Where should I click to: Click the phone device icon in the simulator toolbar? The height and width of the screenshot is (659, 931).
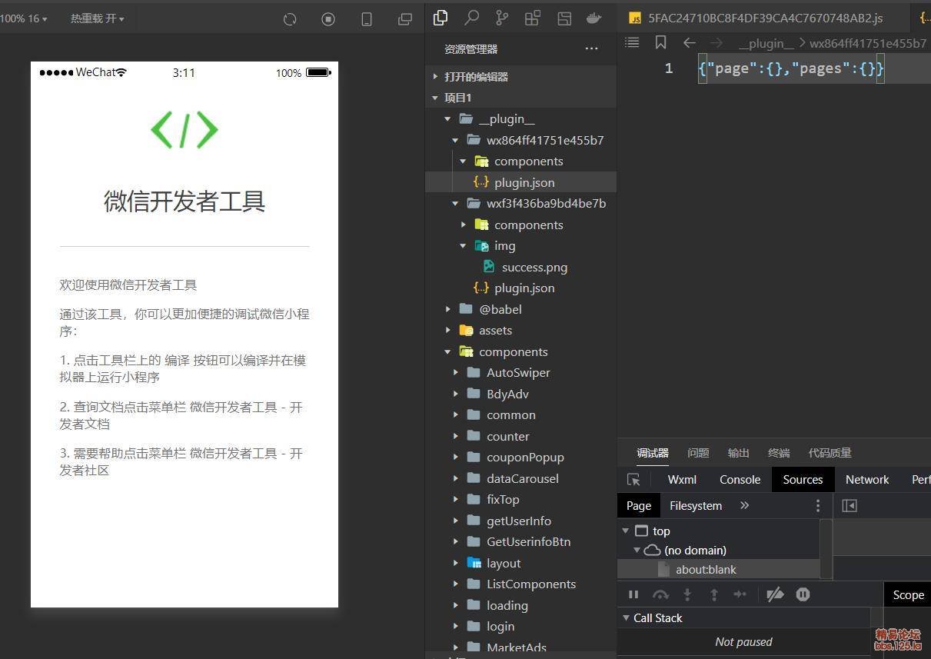(x=367, y=19)
